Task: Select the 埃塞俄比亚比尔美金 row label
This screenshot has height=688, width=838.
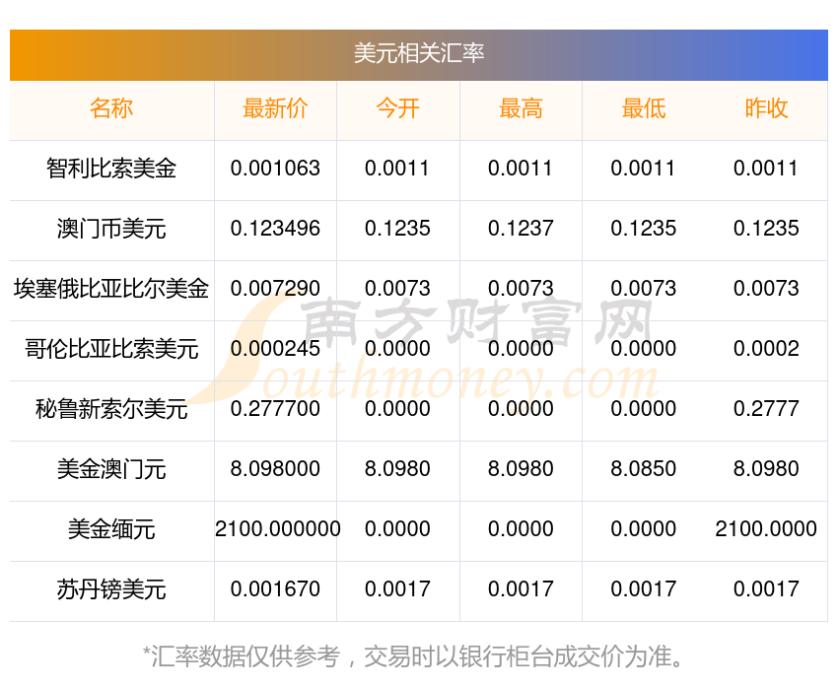Action: [x=111, y=289]
